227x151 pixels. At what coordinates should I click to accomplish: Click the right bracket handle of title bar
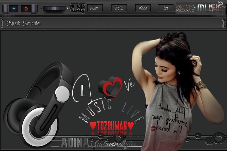[224, 23]
